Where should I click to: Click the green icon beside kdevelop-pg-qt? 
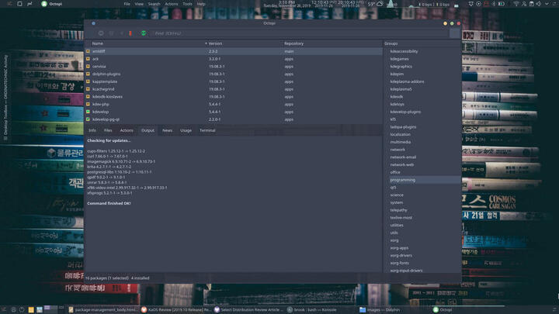click(88, 119)
